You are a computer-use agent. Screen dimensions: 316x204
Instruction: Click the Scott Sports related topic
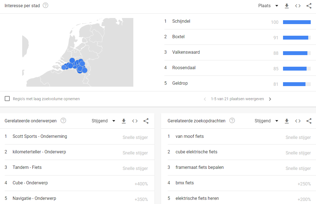tap(40, 136)
